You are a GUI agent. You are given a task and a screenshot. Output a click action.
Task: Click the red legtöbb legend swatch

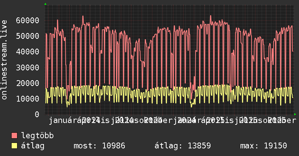click(x=15, y=136)
